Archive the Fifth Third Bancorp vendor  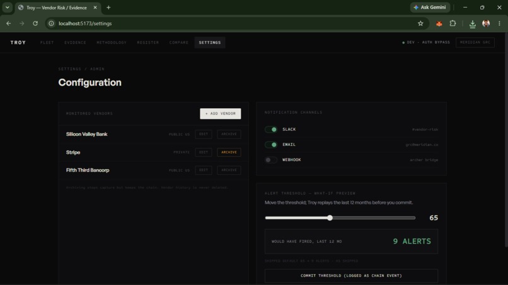click(x=229, y=170)
